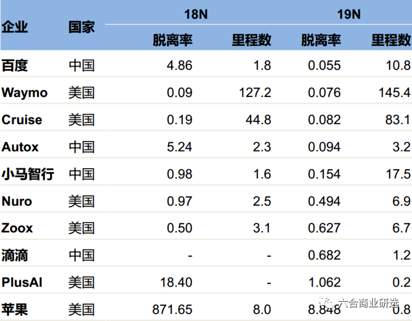Click the 127.2 mileage value
This screenshot has height=321, width=412.
[x=255, y=93]
